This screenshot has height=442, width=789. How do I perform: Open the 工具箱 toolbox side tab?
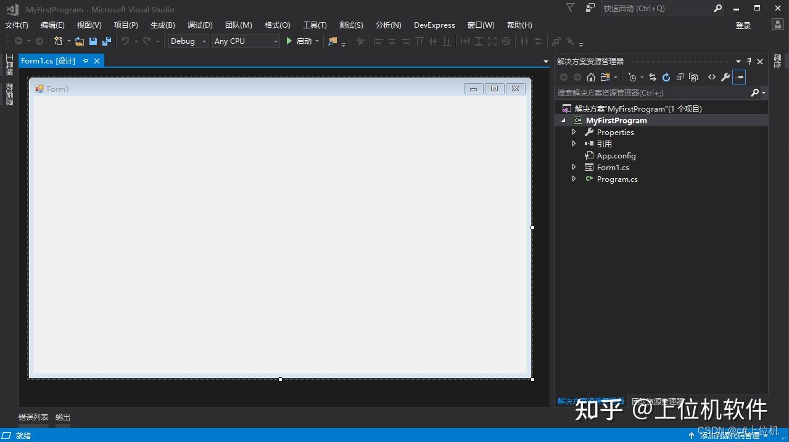(x=9, y=65)
